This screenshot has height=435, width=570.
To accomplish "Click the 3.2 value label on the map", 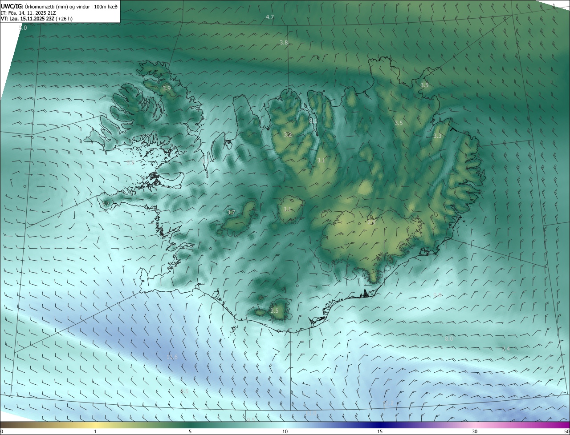I will point(288,134).
